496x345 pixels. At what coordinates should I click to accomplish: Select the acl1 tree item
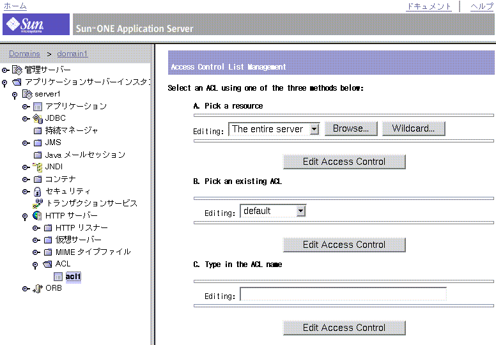74,277
